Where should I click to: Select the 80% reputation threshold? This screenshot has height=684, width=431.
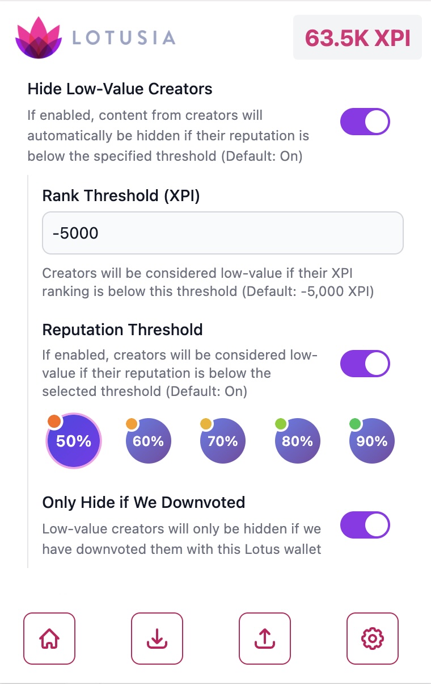pyautogui.click(x=297, y=440)
